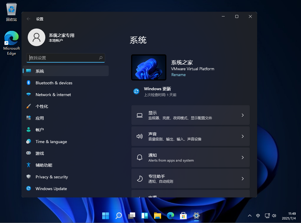Click VMware Virtual Platform text

point(193,69)
